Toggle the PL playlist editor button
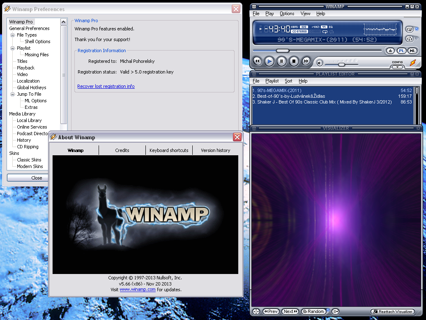Screen dimensions: 426x320 click(x=401, y=51)
